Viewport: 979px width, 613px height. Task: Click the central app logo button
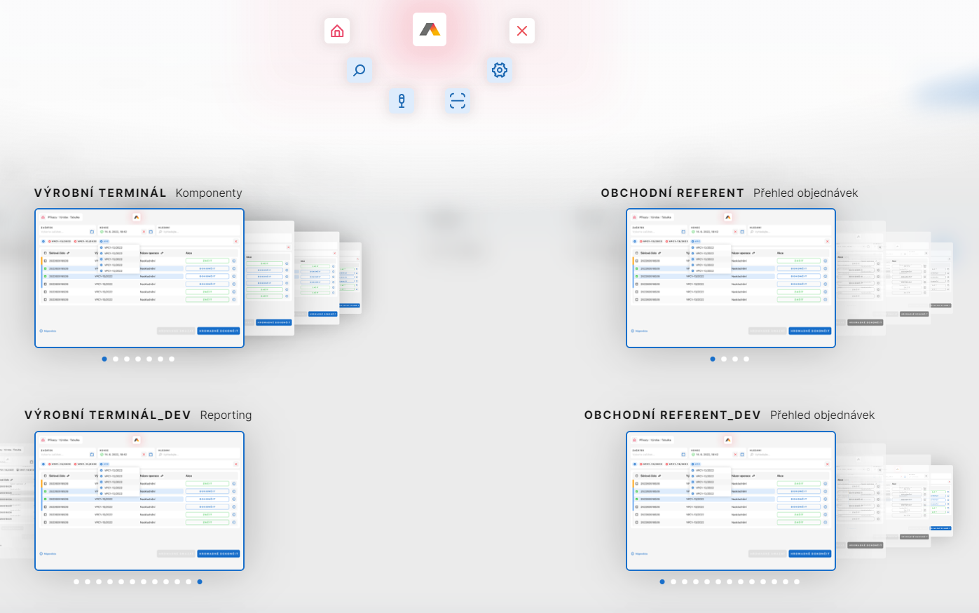click(x=430, y=29)
